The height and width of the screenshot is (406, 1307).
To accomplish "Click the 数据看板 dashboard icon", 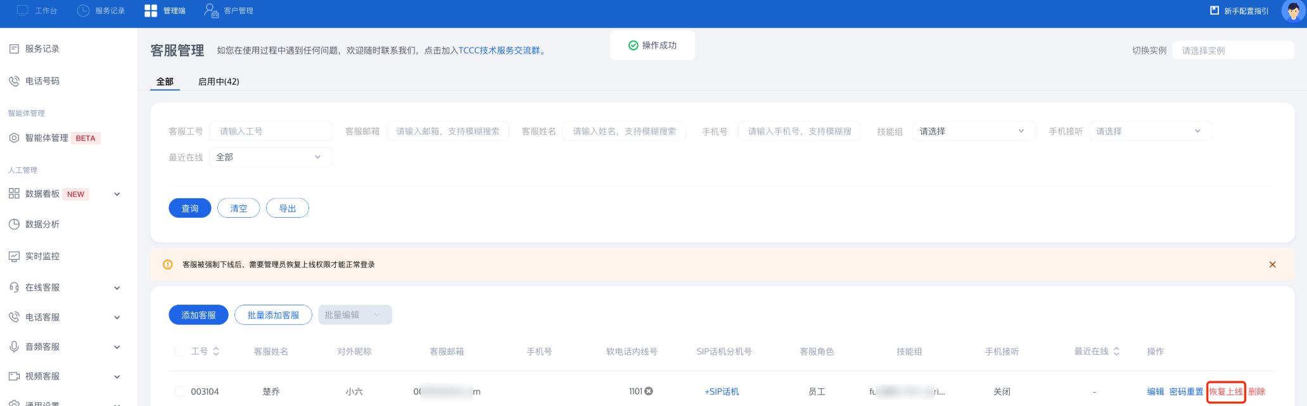I will (x=14, y=194).
